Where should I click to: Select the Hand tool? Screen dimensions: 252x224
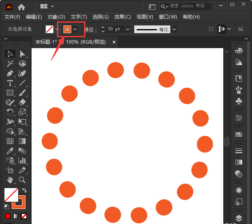[10, 180]
